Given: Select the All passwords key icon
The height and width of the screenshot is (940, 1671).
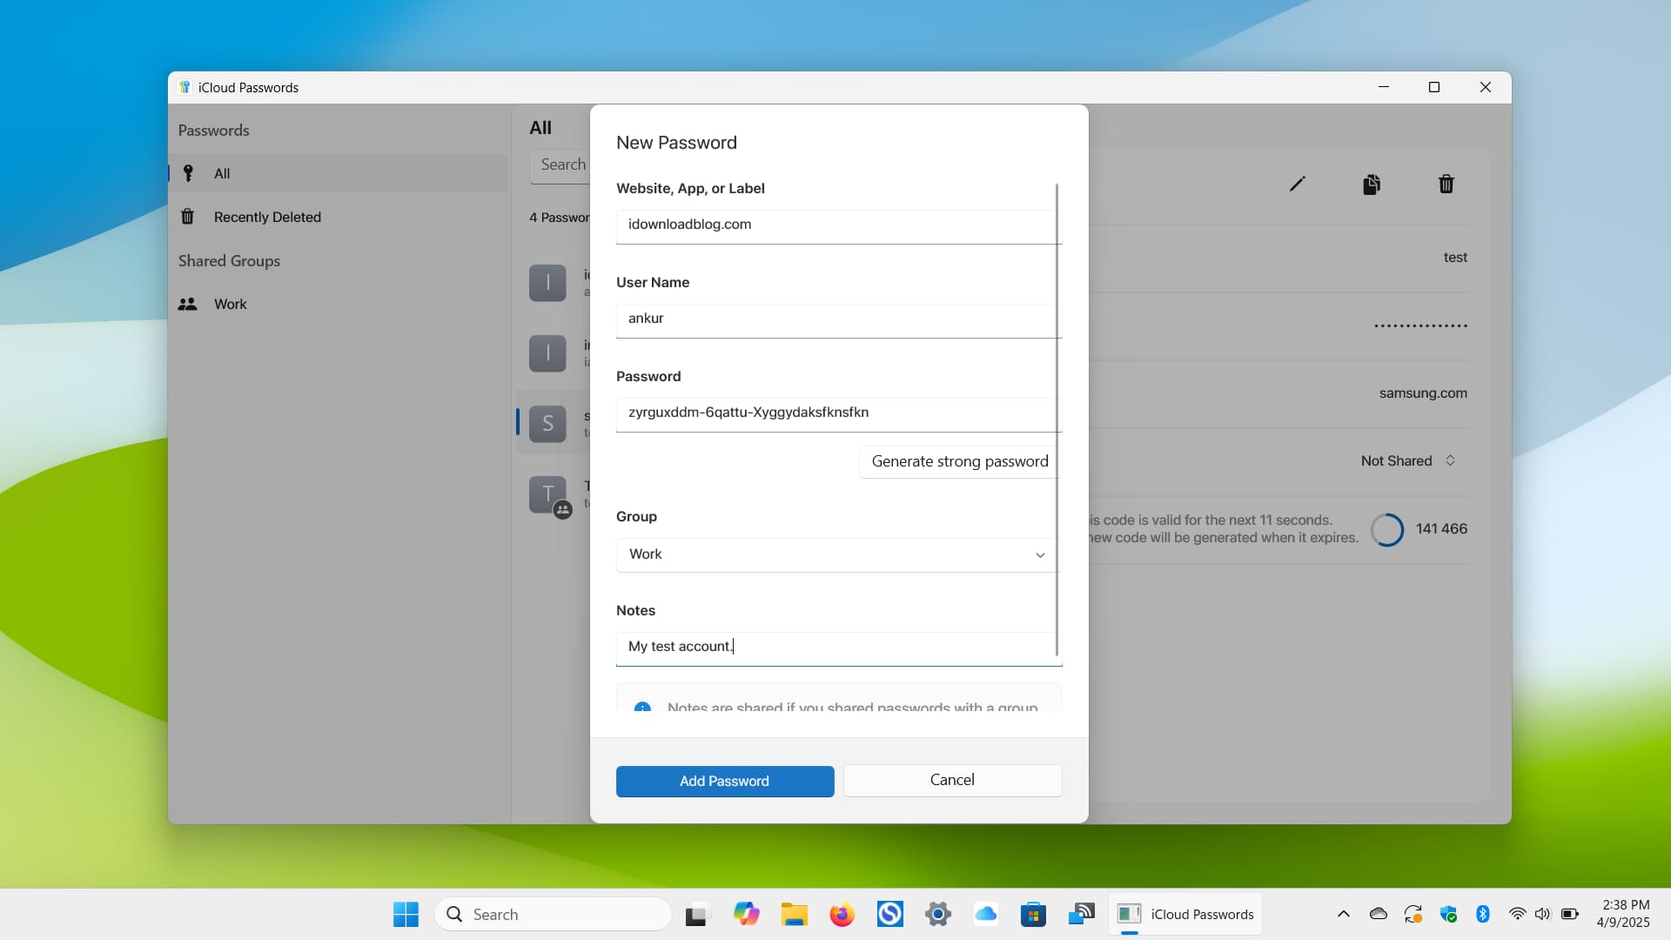Looking at the screenshot, I should 188,173.
